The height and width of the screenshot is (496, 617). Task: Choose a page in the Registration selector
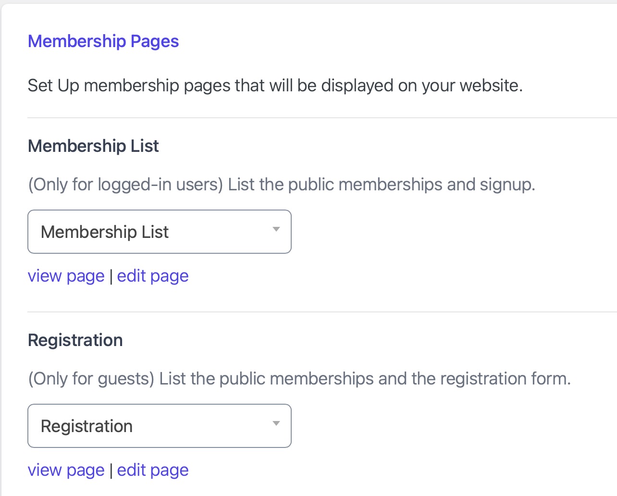click(x=160, y=426)
